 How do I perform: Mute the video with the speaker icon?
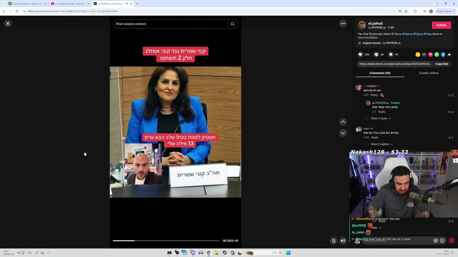pyautogui.click(x=343, y=241)
